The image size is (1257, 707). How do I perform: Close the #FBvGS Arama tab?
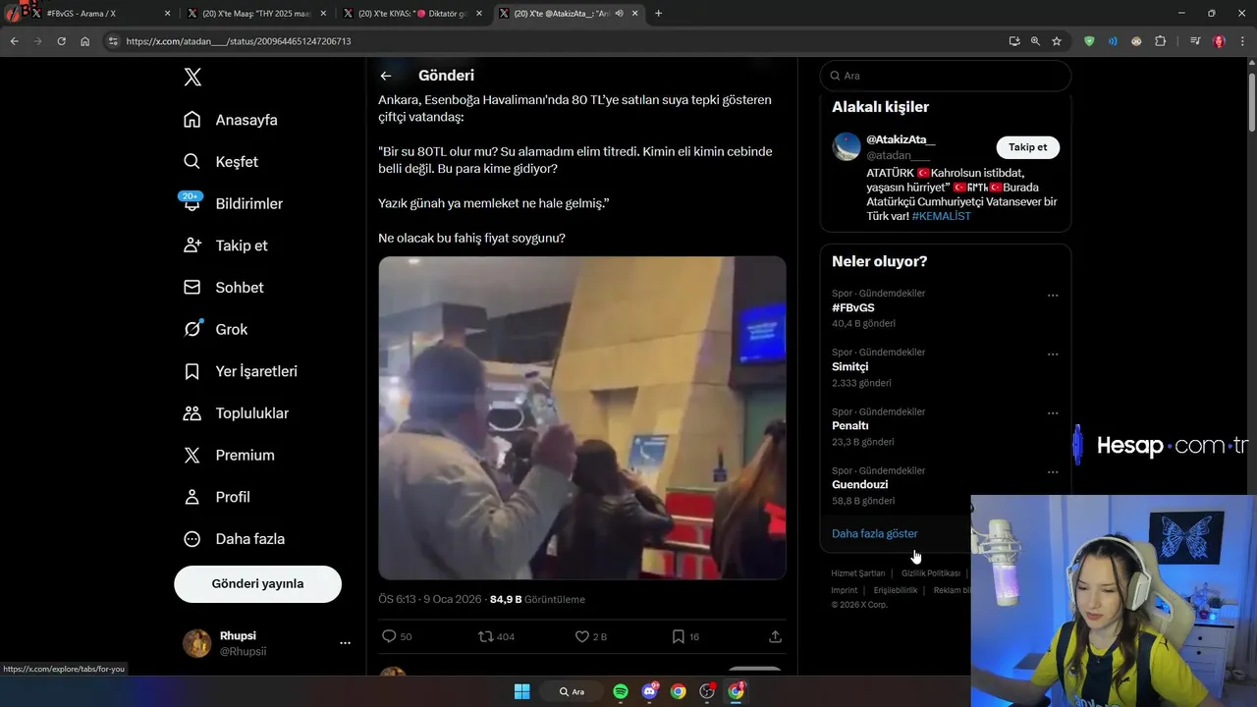coord(167,14)
